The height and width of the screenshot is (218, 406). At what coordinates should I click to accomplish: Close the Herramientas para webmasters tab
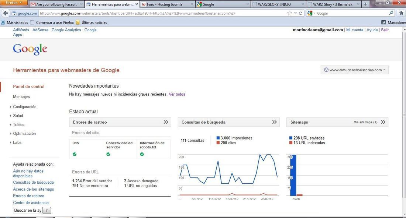click(x=137, y=4)
